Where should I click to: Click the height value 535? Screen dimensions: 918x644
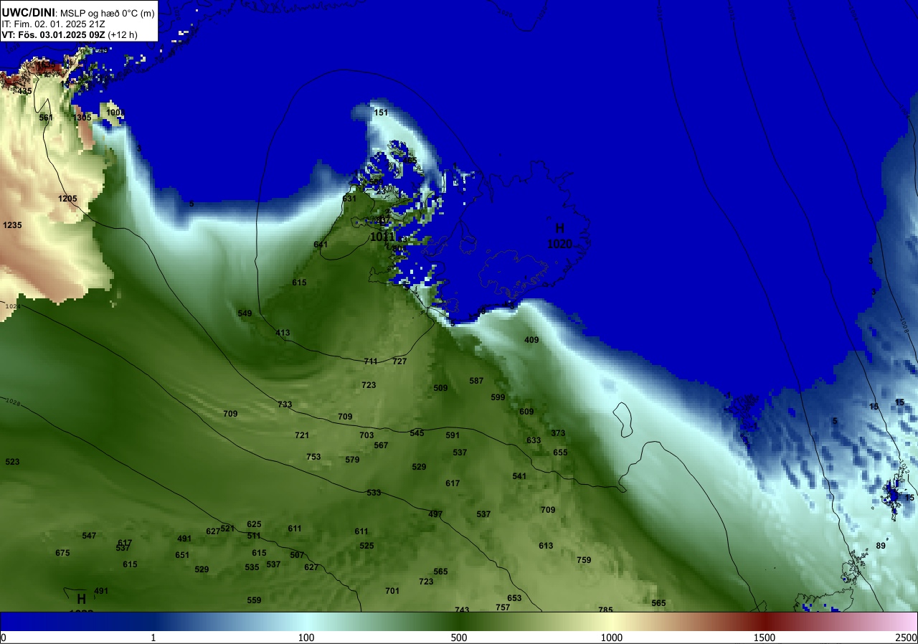[x=252, y=567]
